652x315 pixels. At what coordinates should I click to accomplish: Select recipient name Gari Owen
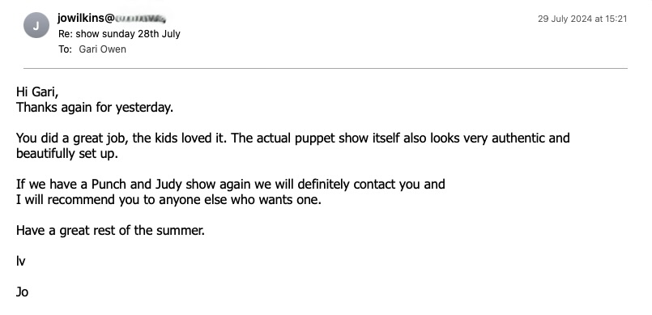tap(102, 49)
